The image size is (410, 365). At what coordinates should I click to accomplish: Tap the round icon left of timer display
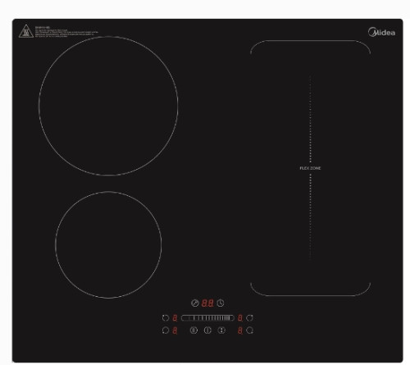pyautogui.click(x=195, y=303)
